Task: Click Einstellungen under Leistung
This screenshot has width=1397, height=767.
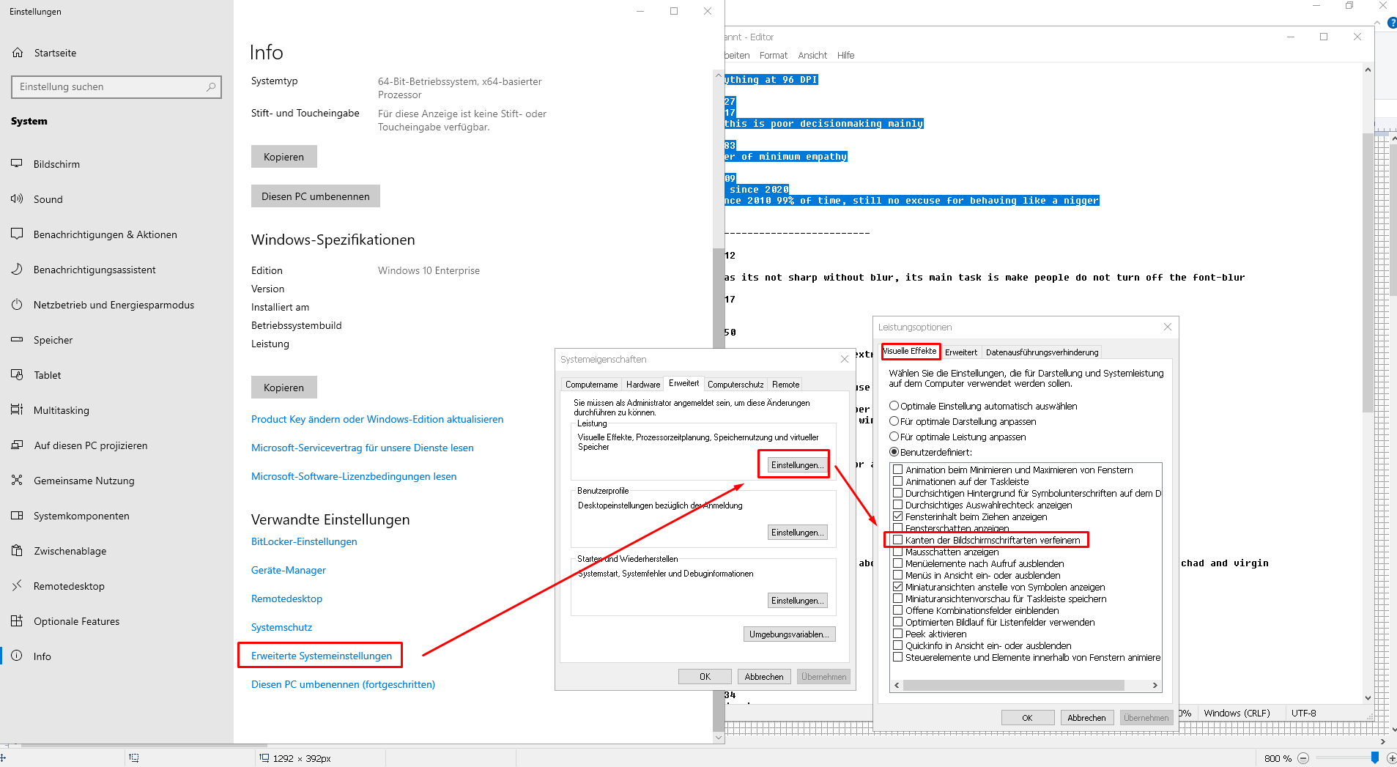Action: pos(798,465)
